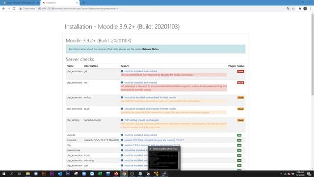
Task: Click 'opcache.enable' information cell
Action: tap(92, 120)
